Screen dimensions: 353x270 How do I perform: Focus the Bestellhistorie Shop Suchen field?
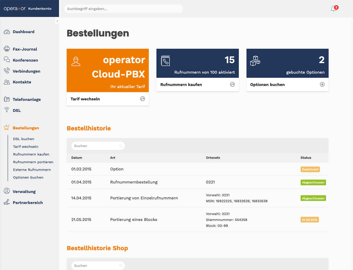coord(98,266)
